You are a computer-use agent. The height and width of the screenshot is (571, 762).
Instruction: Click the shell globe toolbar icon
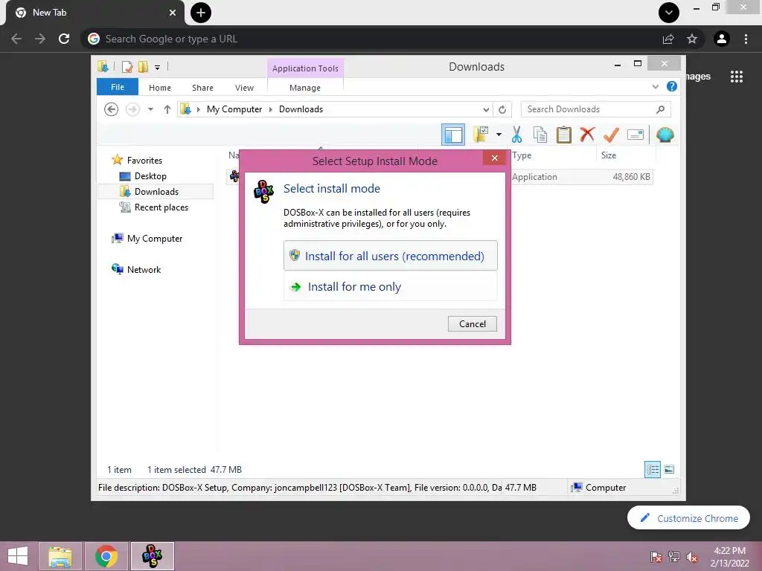tap(665, 135)
